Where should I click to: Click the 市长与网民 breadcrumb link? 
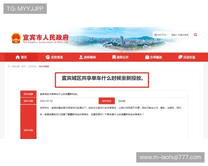click(x=44, y=66)
